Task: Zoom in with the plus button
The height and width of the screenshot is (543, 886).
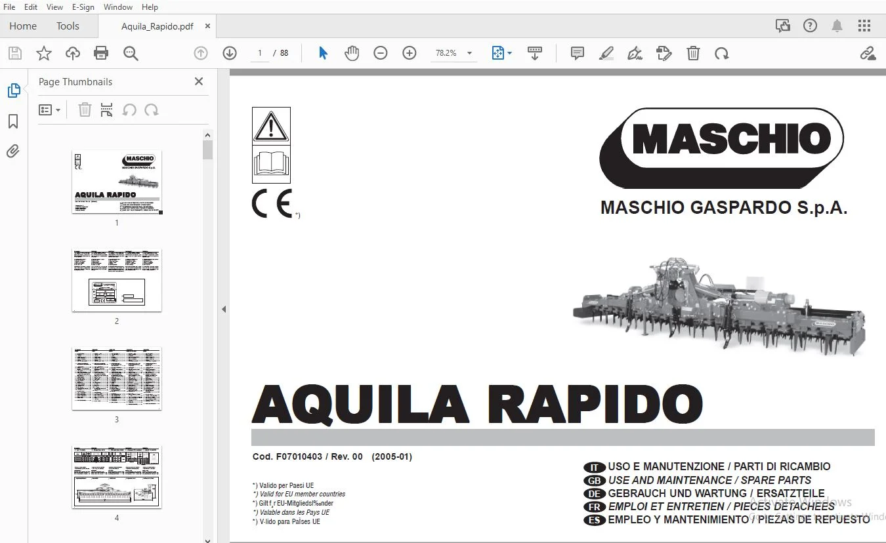Action: (x=410, y=53)
